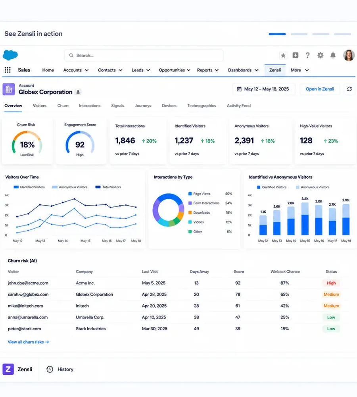The image size is (357, 397).
Task: Click the calendar icon in date range
Action: click(x=239, y=89)
